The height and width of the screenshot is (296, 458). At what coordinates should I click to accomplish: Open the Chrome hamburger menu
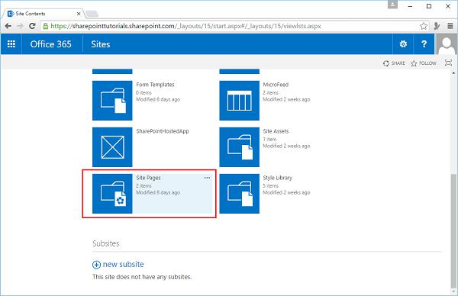pos(450,26)
